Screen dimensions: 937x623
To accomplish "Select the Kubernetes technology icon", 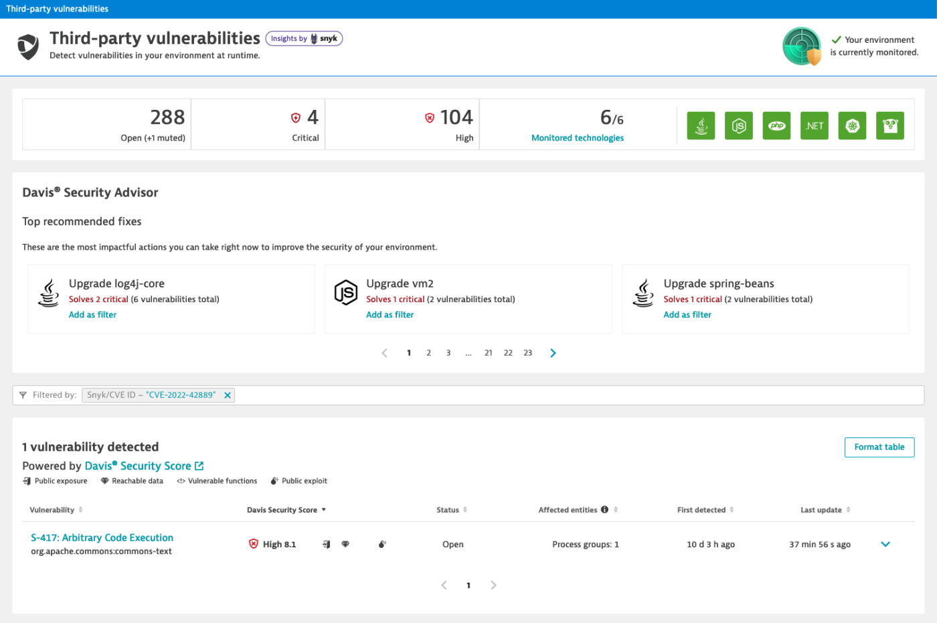I will click(852, 125).
